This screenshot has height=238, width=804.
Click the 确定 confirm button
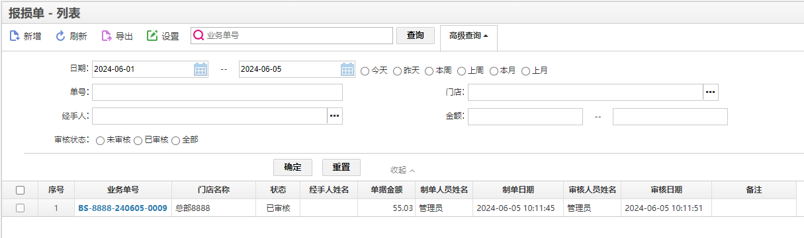click(x=292, y=167)
